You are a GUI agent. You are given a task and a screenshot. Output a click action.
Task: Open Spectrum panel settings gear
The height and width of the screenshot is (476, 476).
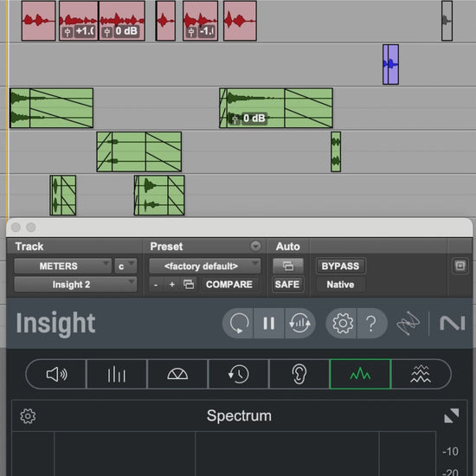[x=28, y=416]
